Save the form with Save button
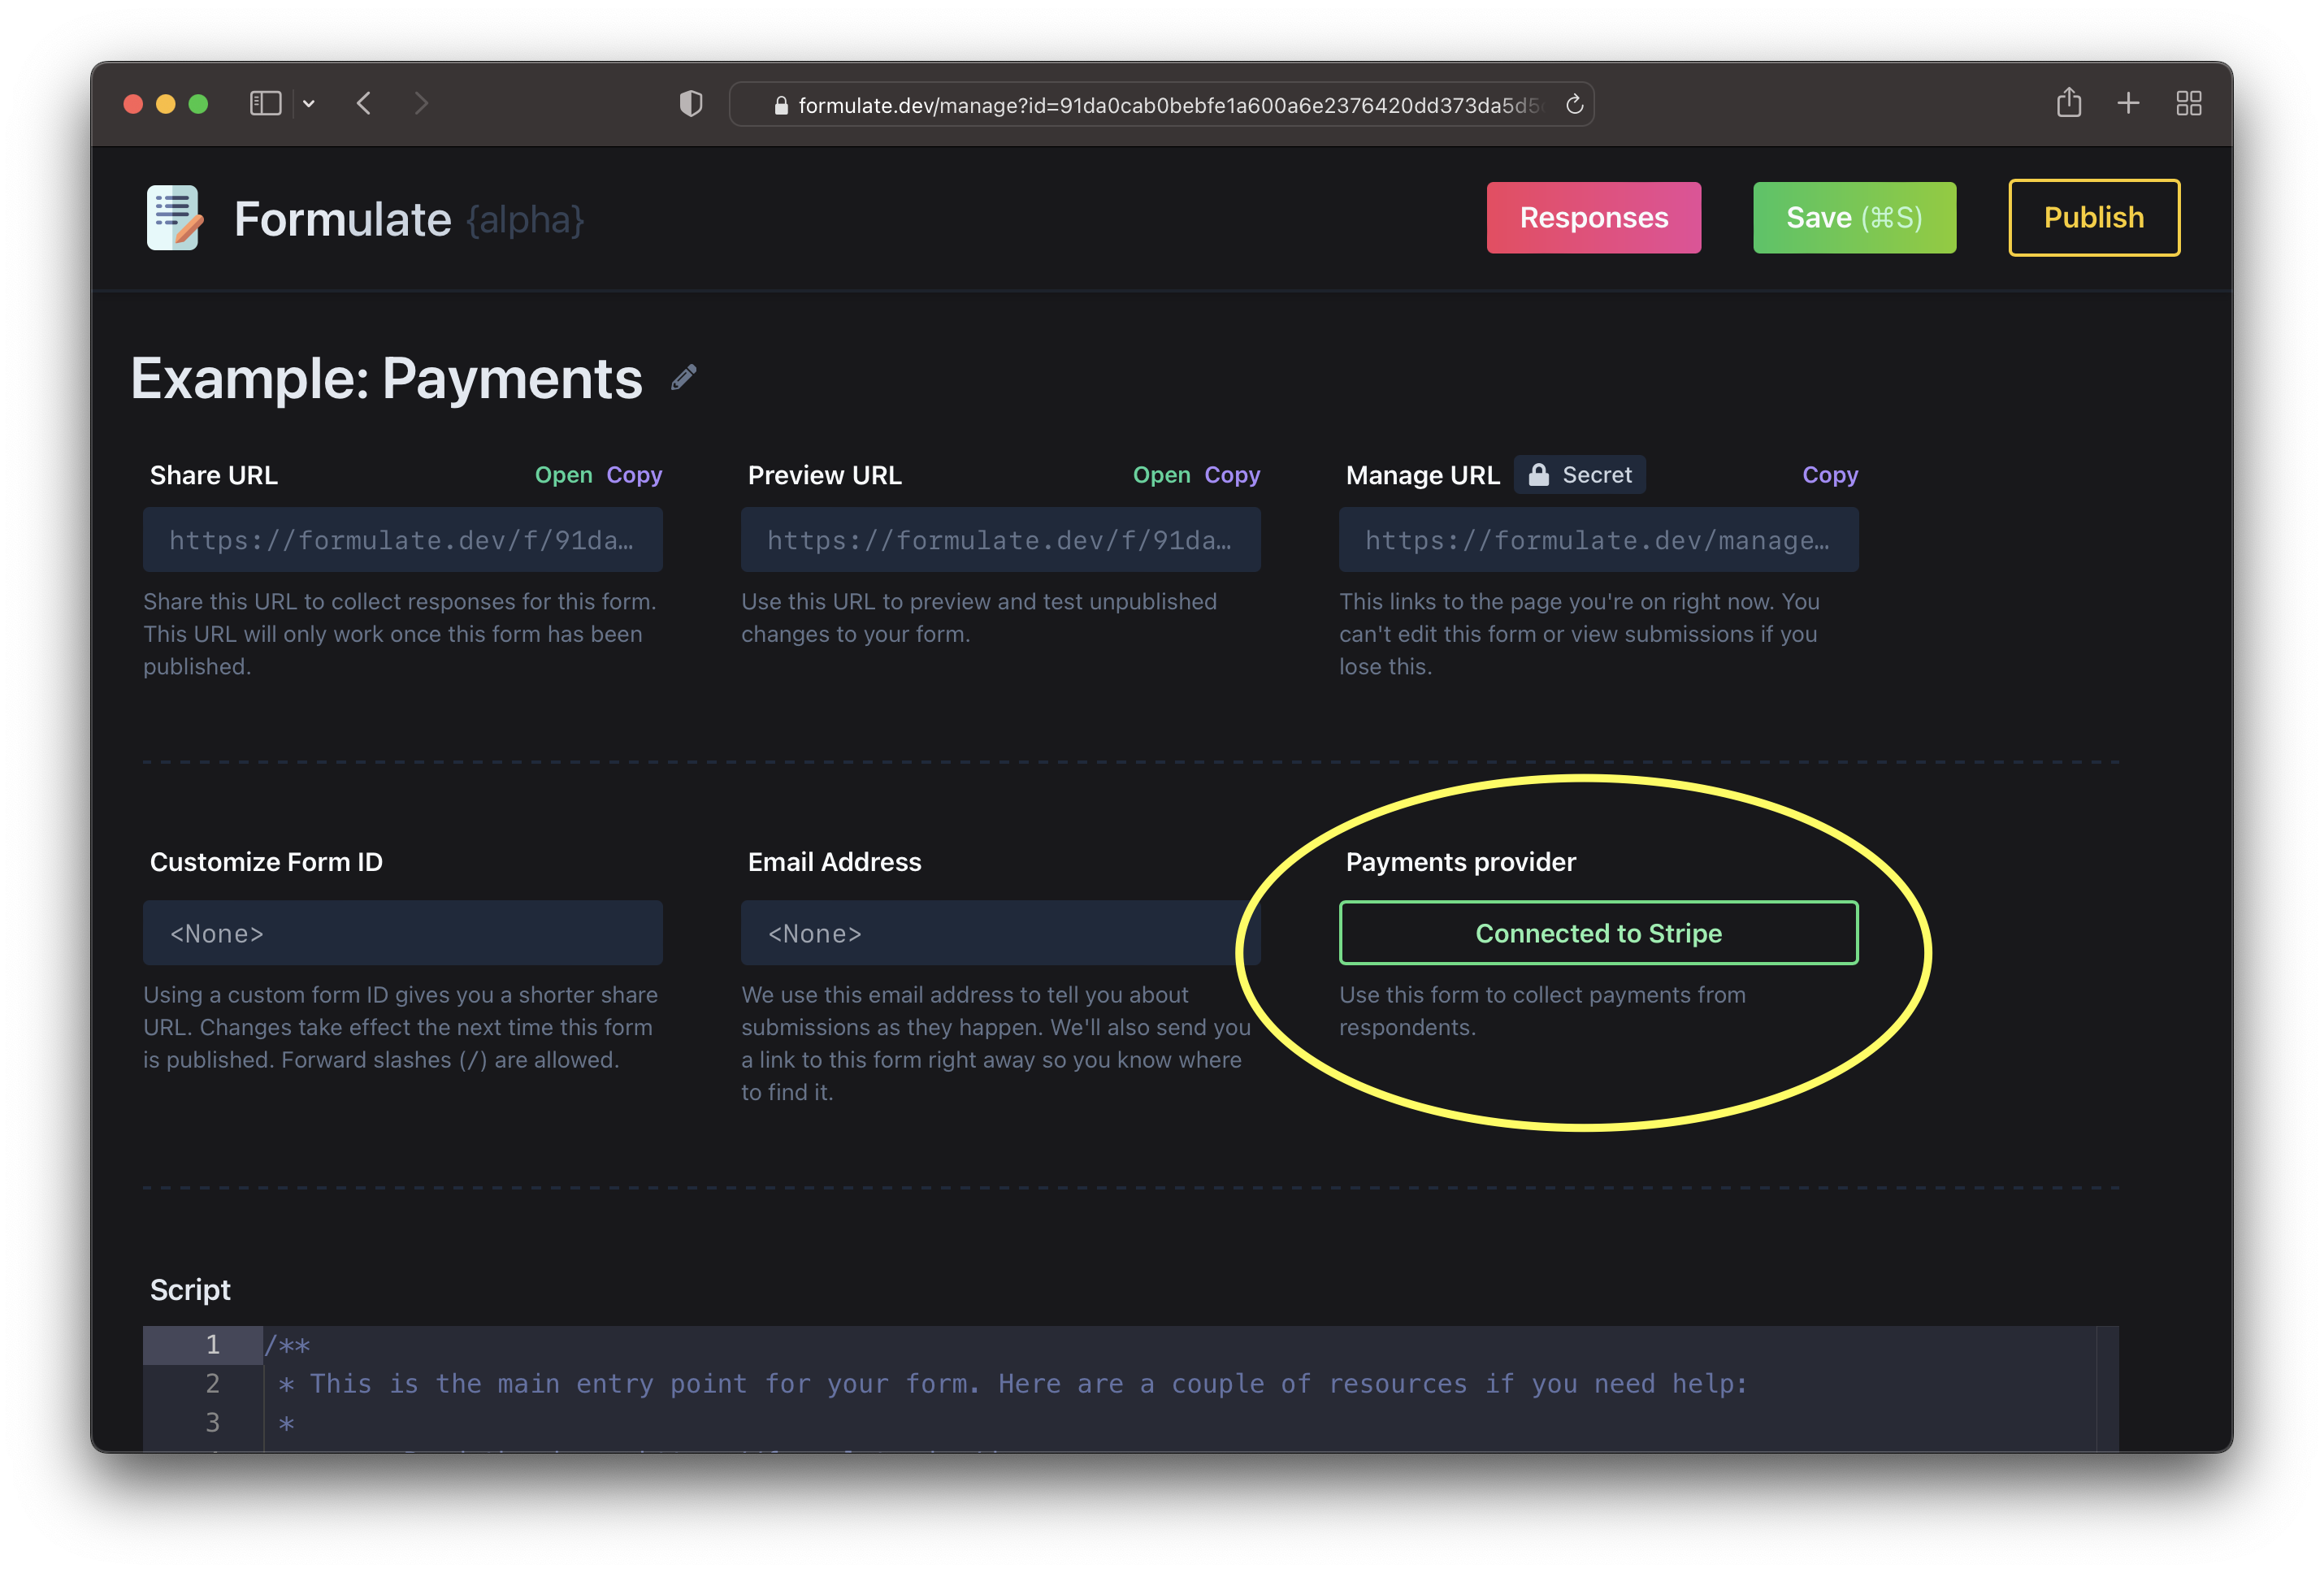Screen dimensions: 2324x1573 pos(1854,217)
